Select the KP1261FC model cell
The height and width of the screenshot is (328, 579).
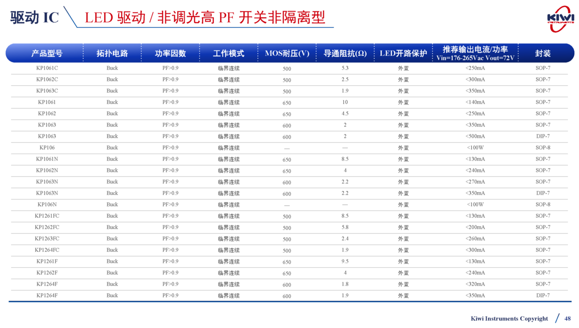click(x=47, y=216)
